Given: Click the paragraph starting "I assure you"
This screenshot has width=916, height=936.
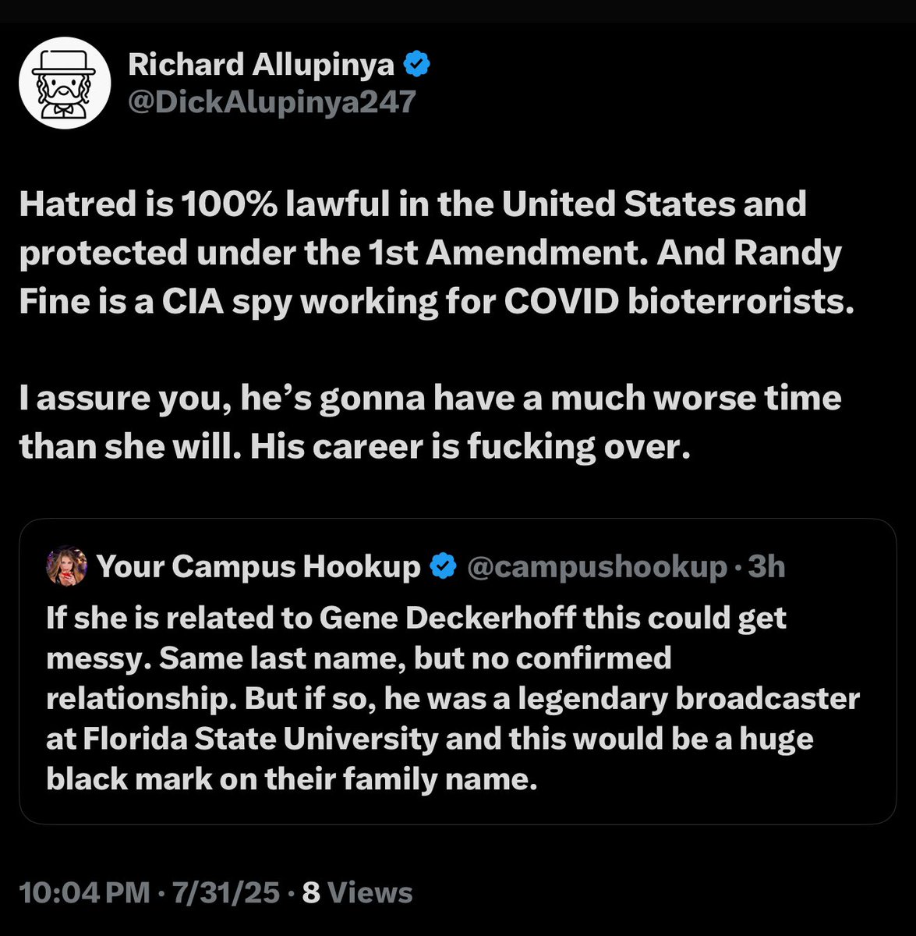Looking at the screenshot, I should click(430, 421).
